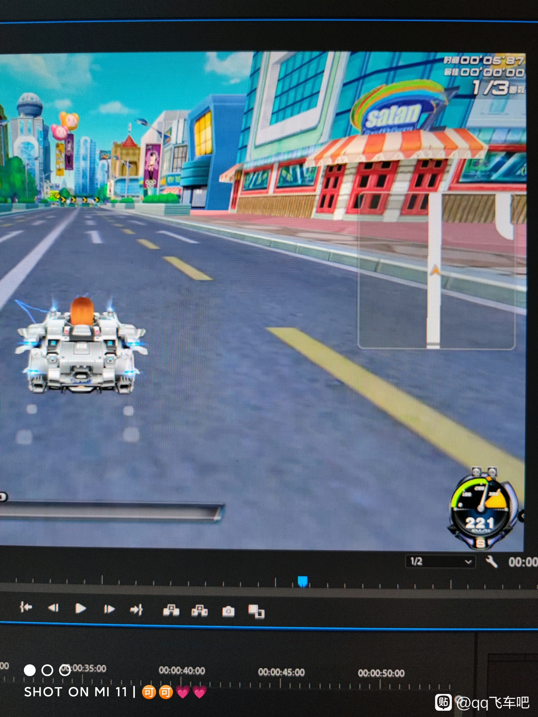538x717 pixels.
Task: Click the game preview video frame
Action: pos(262,301)
